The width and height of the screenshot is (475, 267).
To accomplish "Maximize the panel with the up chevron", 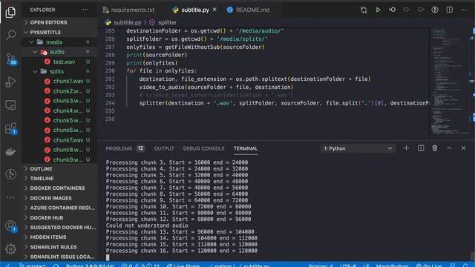I will [x=449, y=148].
